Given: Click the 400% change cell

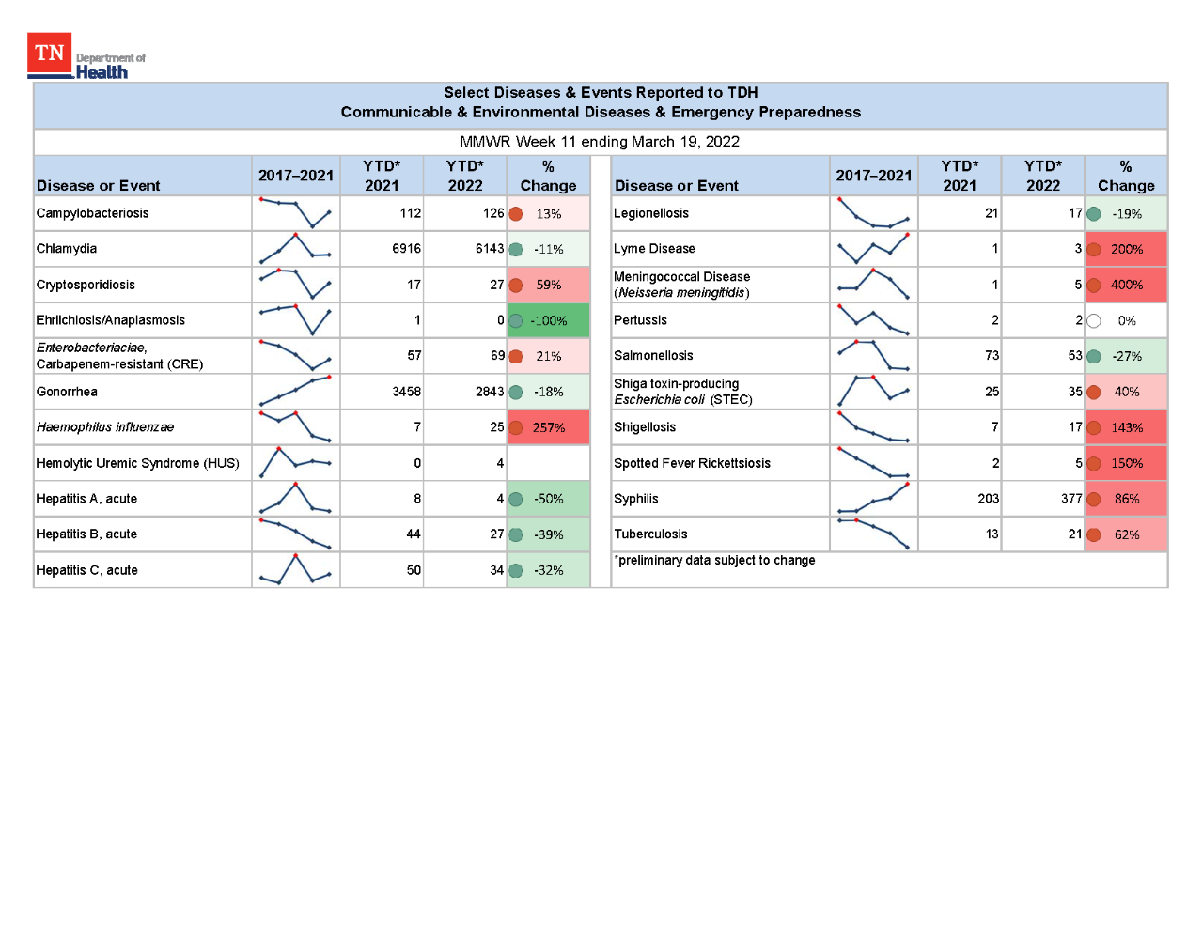Looking at the screenshot, I should 1126,285.
